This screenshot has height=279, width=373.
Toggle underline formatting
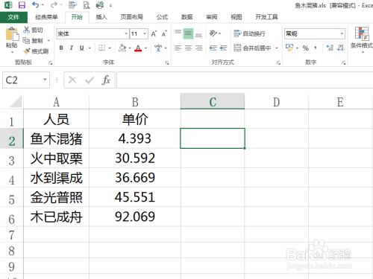coord(81,48)
